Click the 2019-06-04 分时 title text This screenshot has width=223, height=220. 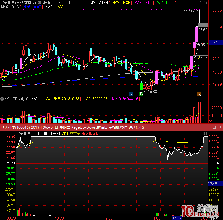tap(47, 134)
